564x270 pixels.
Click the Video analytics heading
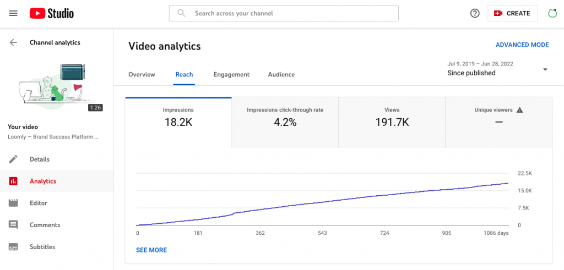click(164, 46)
